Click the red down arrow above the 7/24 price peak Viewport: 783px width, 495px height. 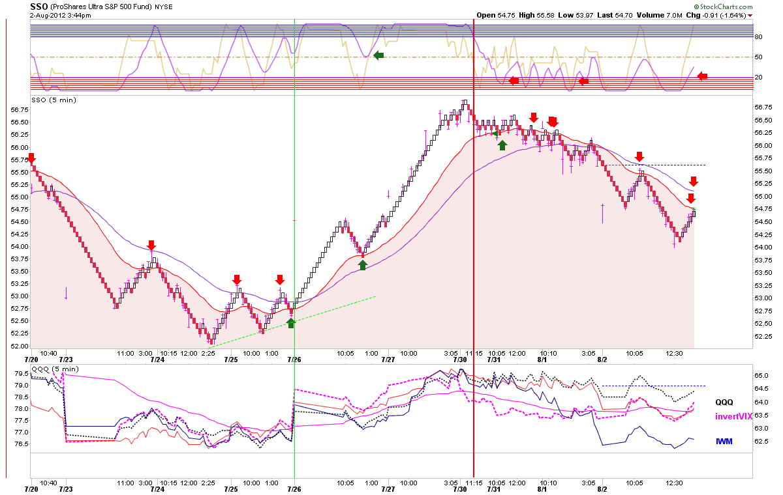pyautogui.click(x=151, y=245)
